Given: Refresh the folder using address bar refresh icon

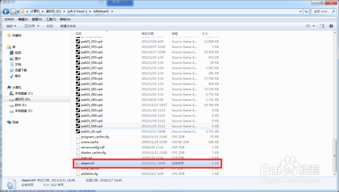Looking at the screenshot, I should (x=306, y=12).
